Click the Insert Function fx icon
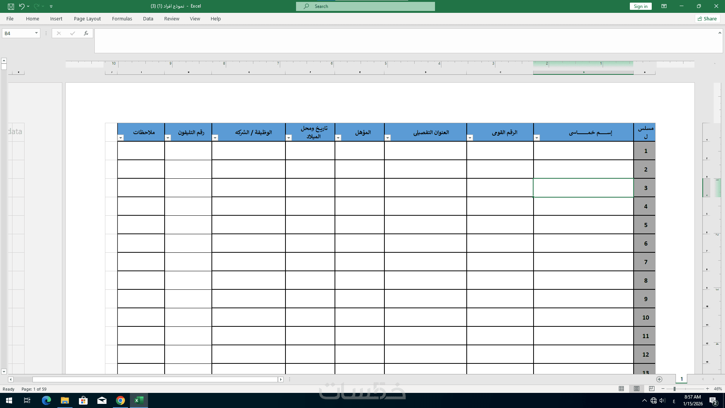This screenshot has width=725, height=408. tap(86, 33)
